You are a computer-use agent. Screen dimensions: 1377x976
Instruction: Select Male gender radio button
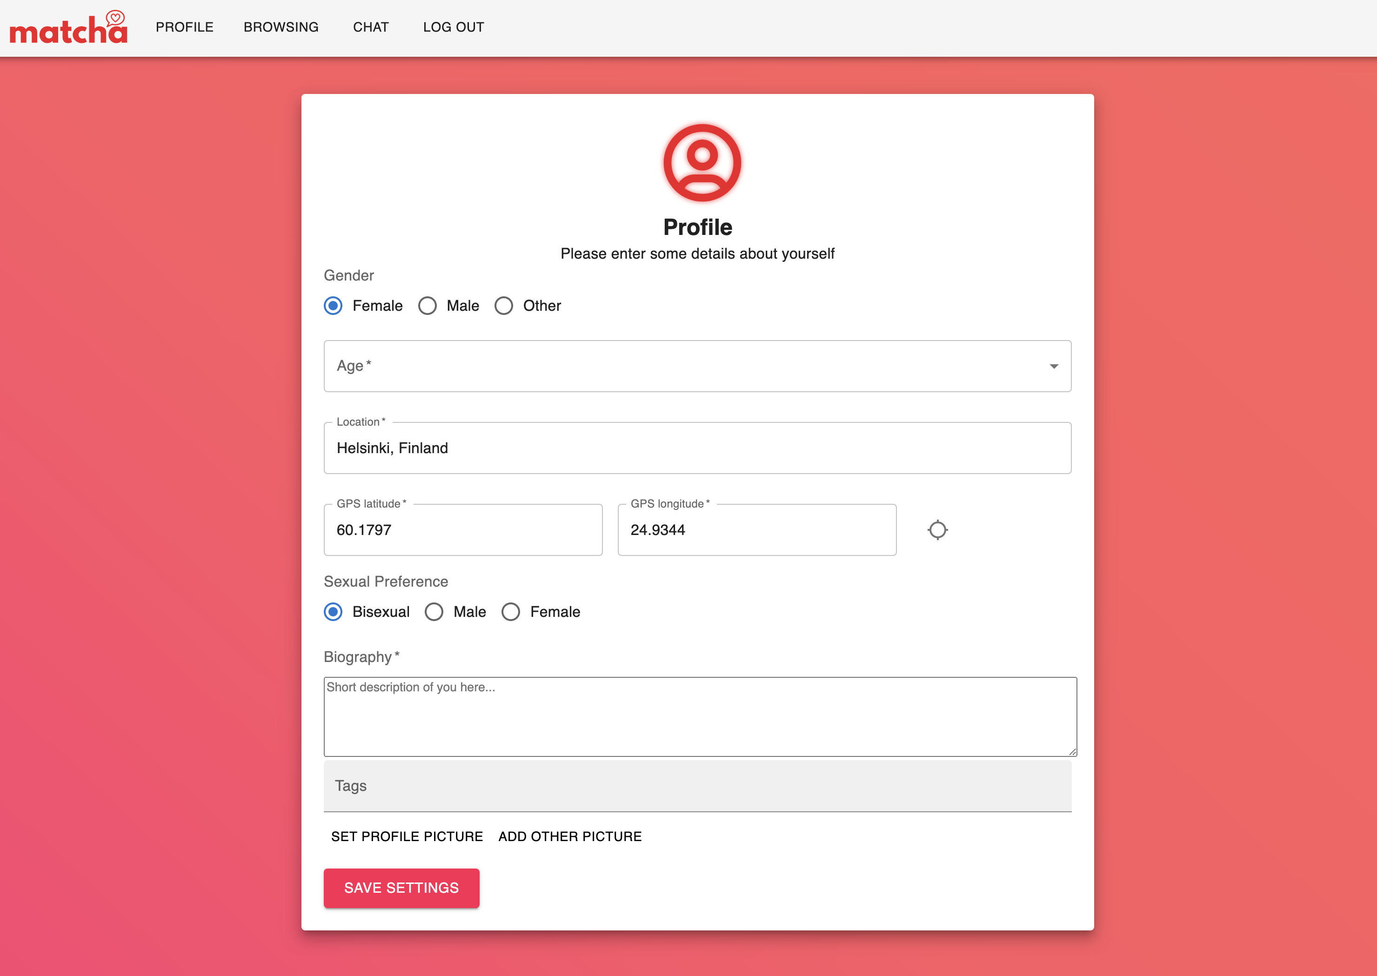coord(428,306)
